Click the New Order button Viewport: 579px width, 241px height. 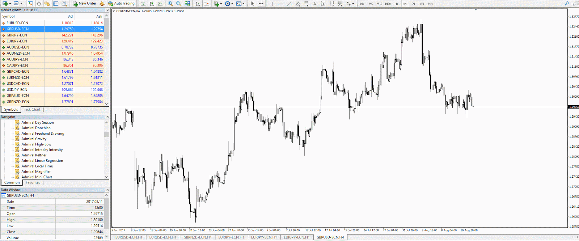tap(84, 4)
